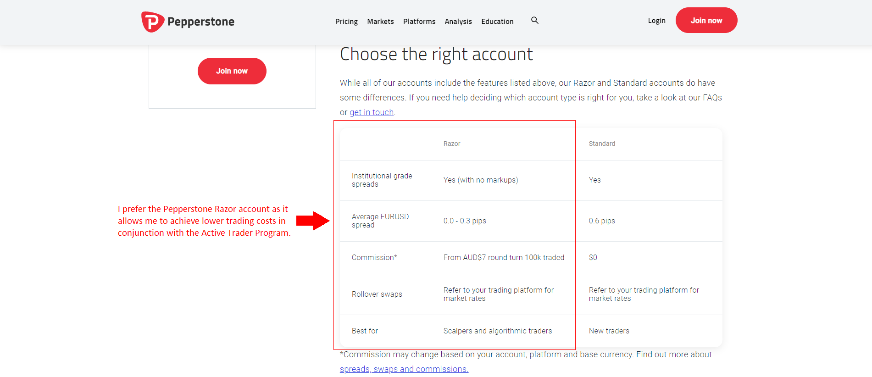Select the Razor column header
This screenshot has width=872, height=377.
pos(452,144)
